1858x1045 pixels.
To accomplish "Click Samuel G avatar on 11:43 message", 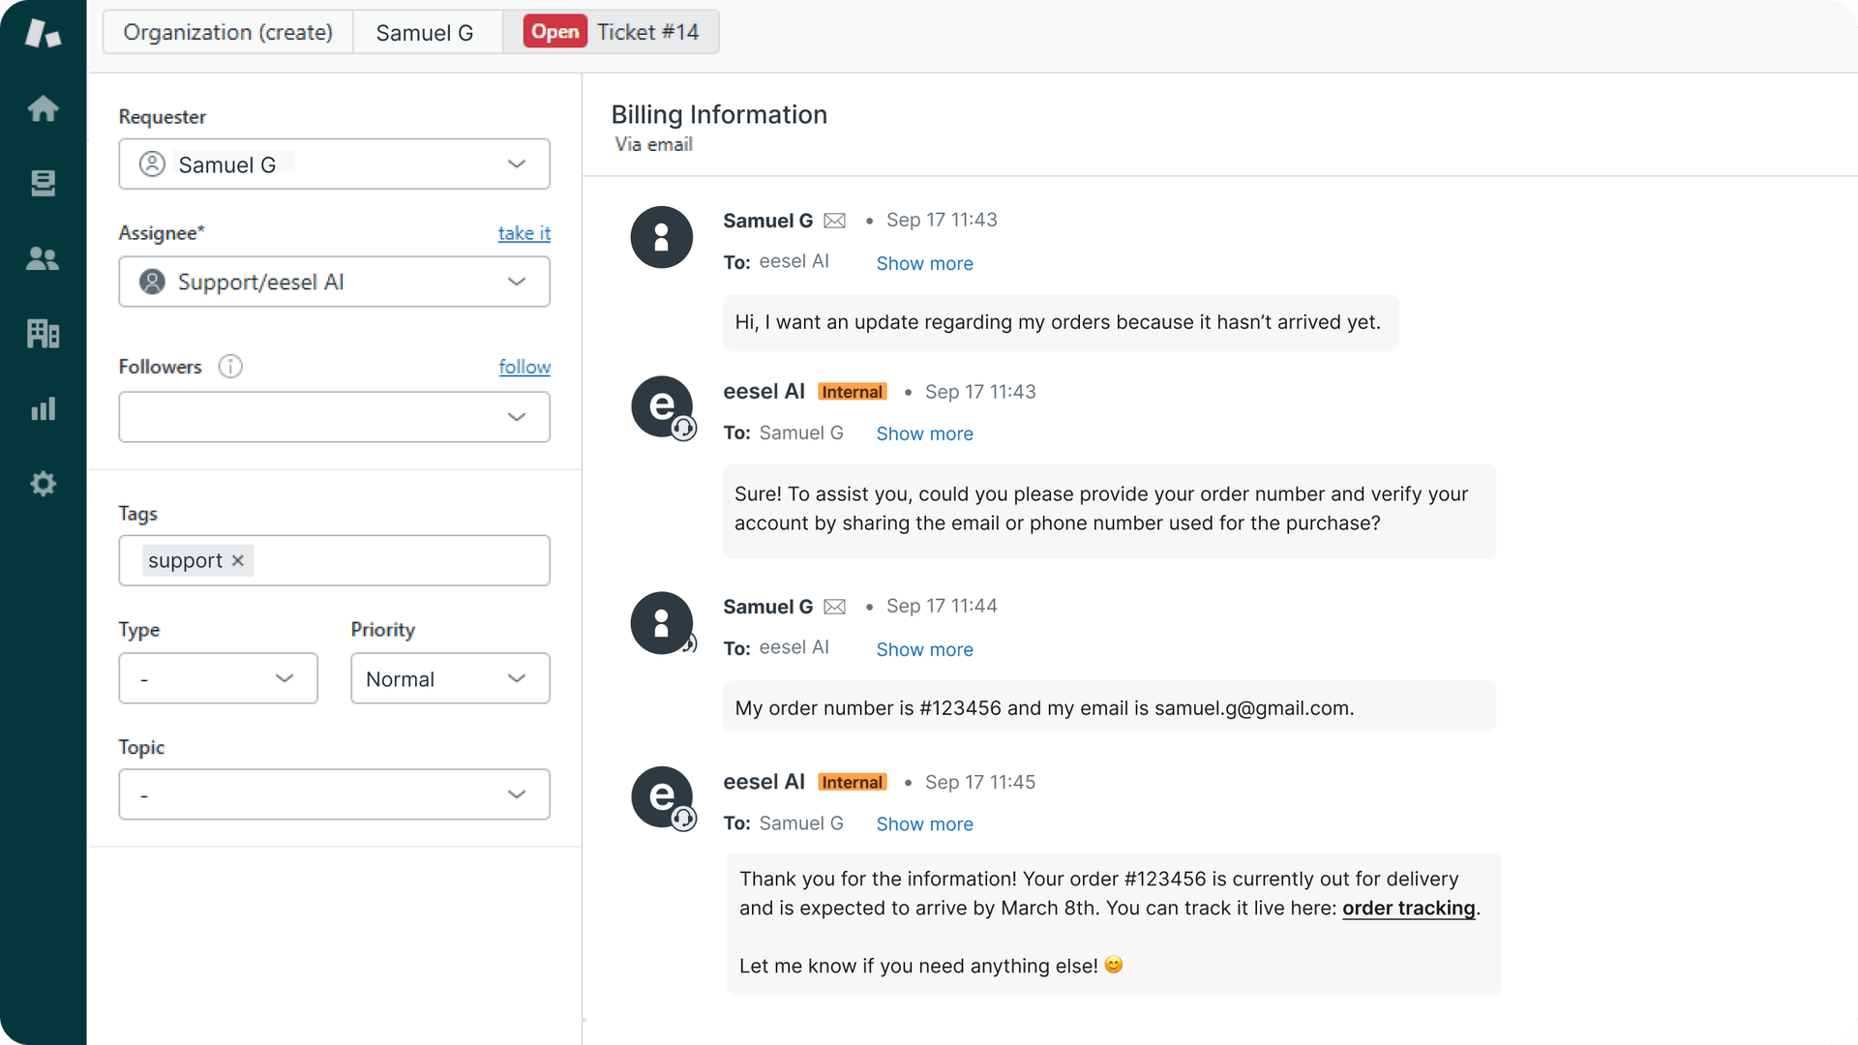I will pos(662,237).
